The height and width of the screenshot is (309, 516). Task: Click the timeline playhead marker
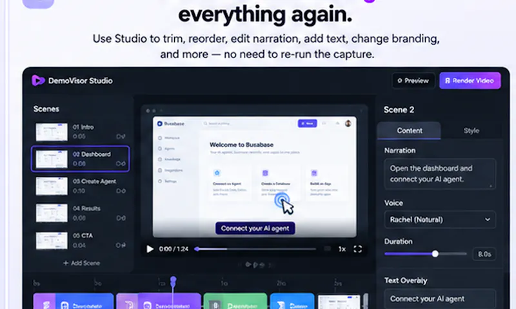173,281
